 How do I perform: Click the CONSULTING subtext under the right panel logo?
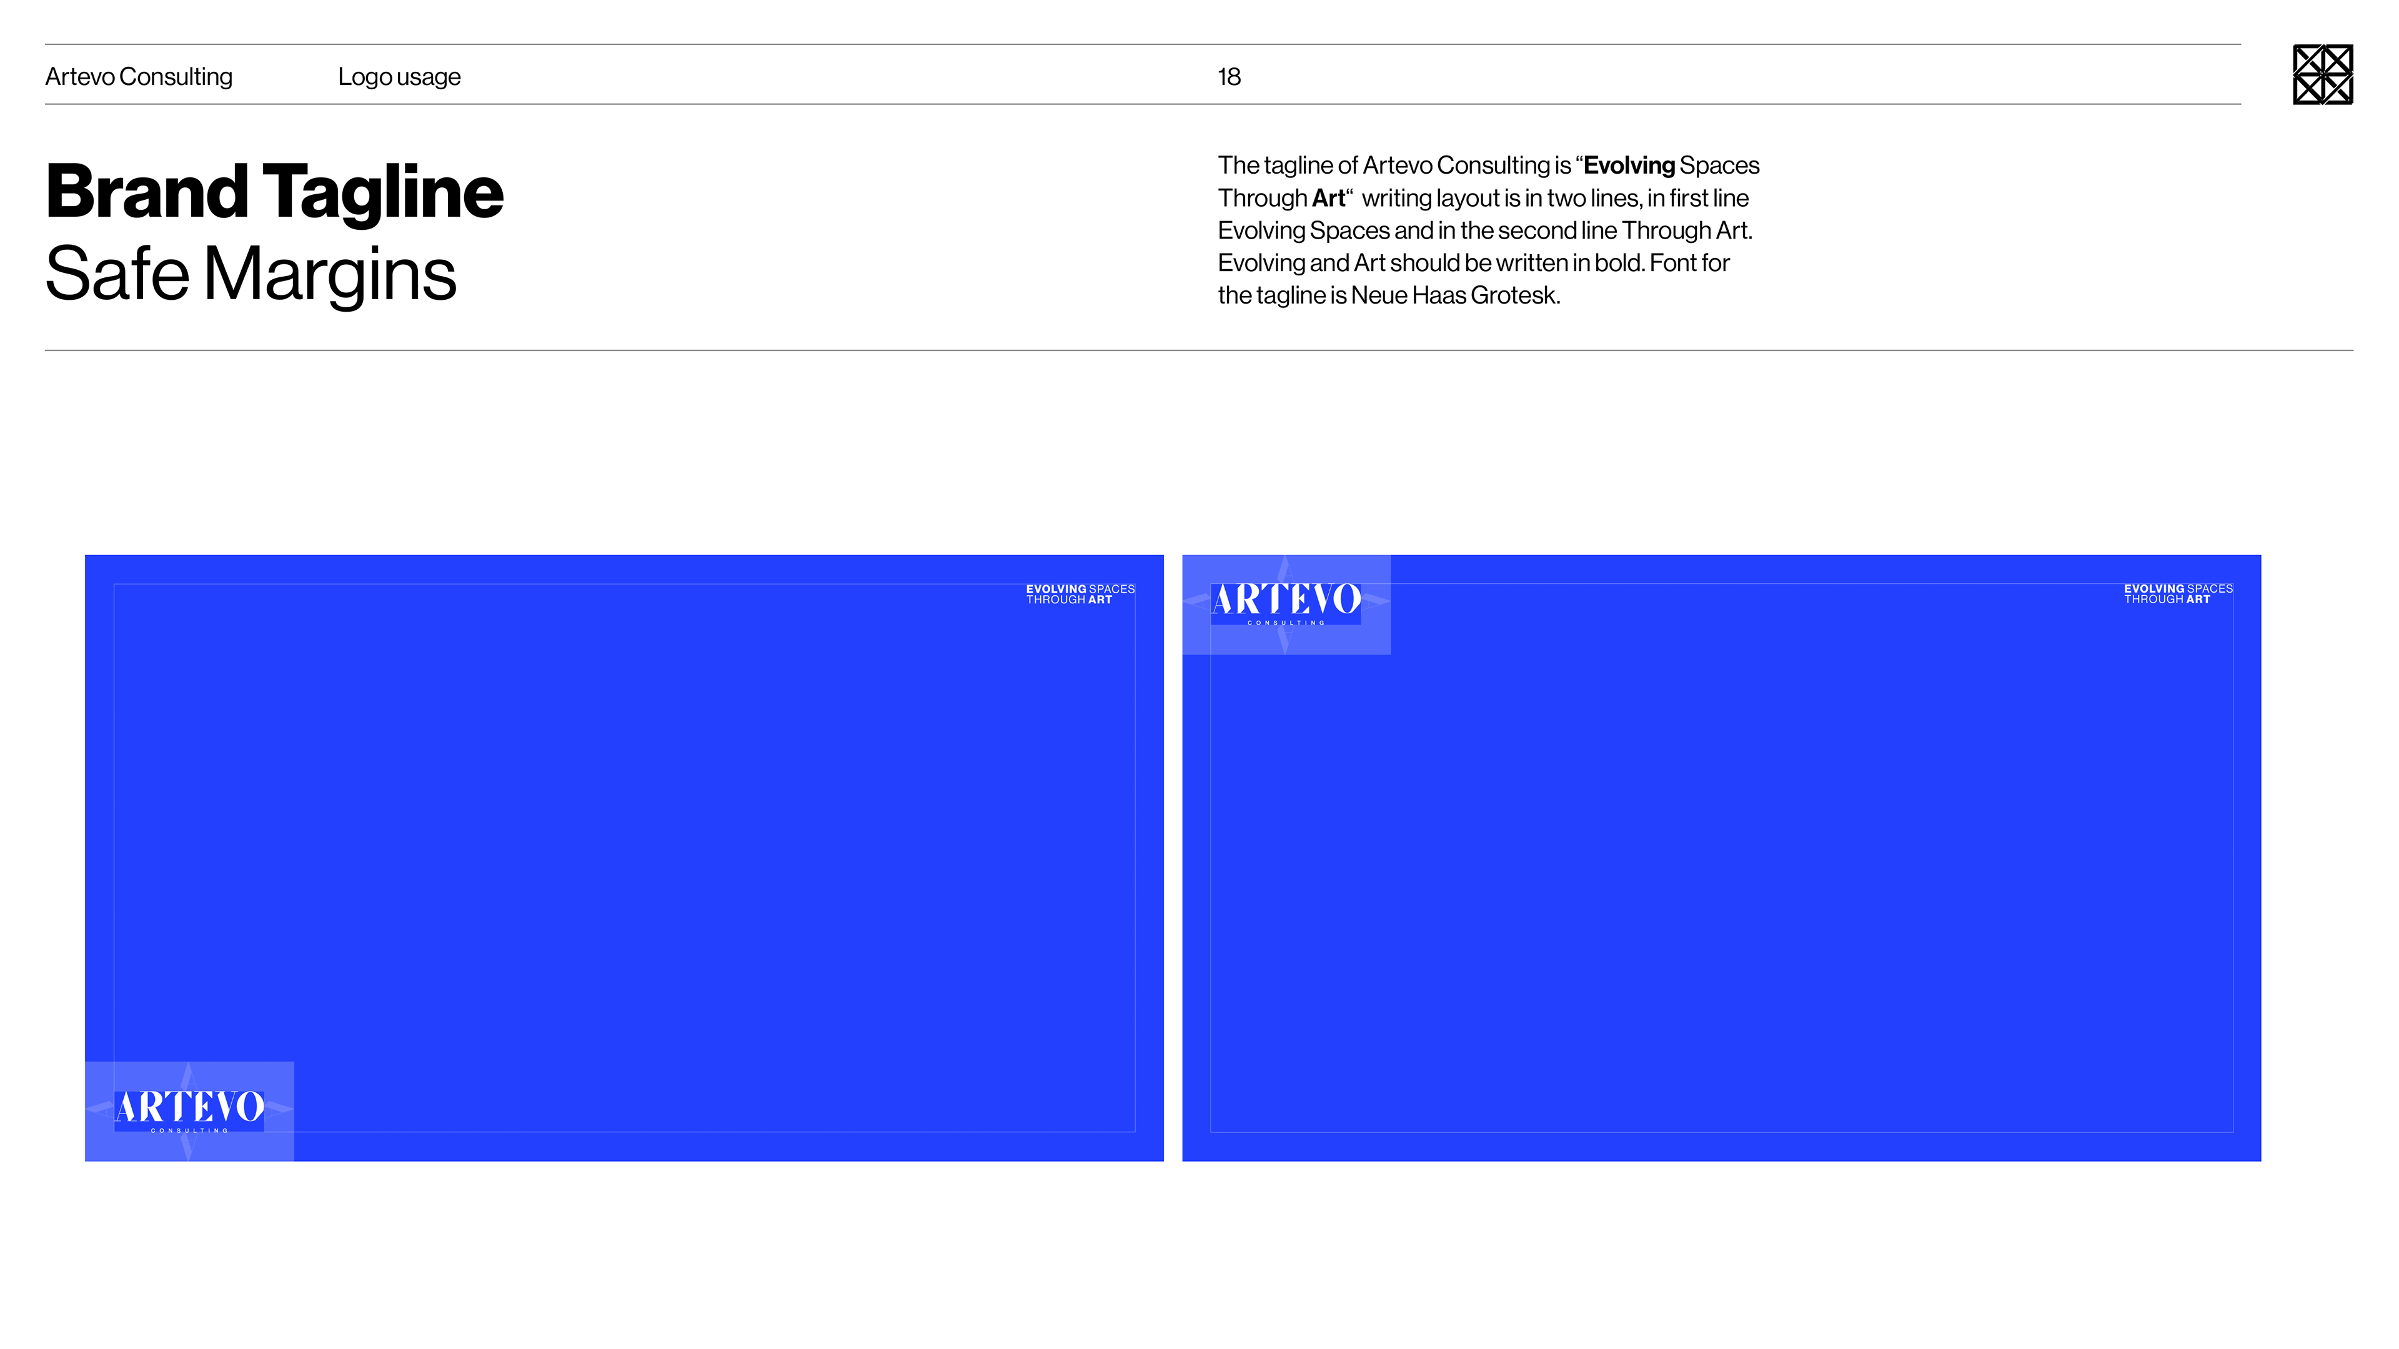[1286, 623]
